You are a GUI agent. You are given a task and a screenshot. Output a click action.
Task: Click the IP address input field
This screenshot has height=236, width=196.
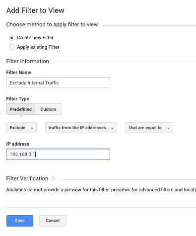58,155
